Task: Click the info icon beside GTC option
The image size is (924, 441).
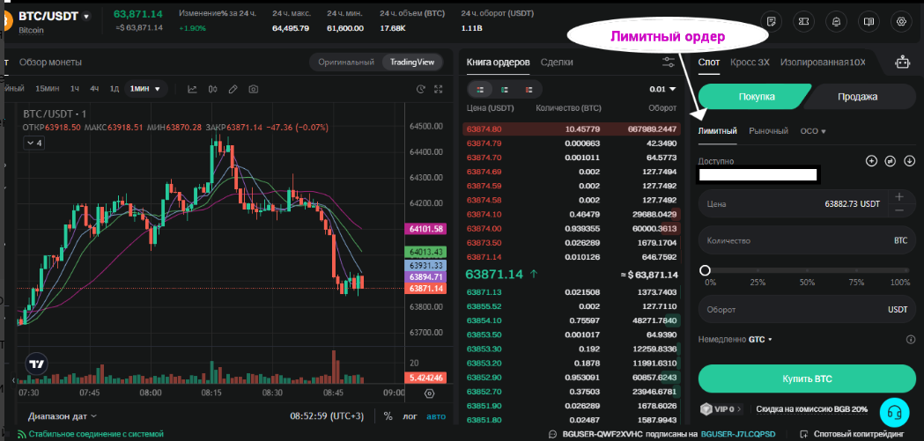Action: click(x=911, y=339)
